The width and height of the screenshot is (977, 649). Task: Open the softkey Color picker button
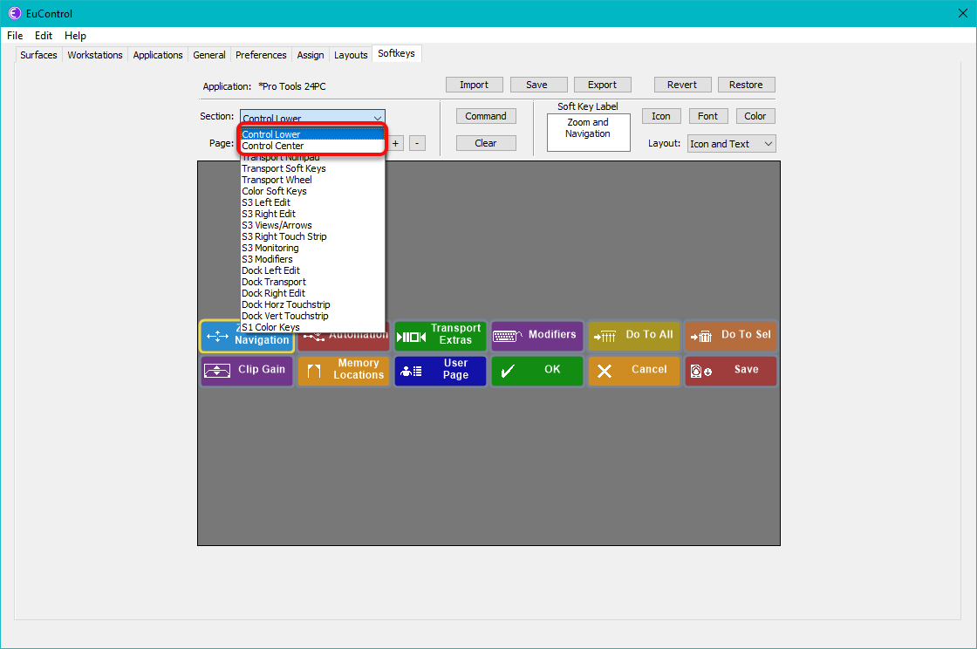pos(755,116)
